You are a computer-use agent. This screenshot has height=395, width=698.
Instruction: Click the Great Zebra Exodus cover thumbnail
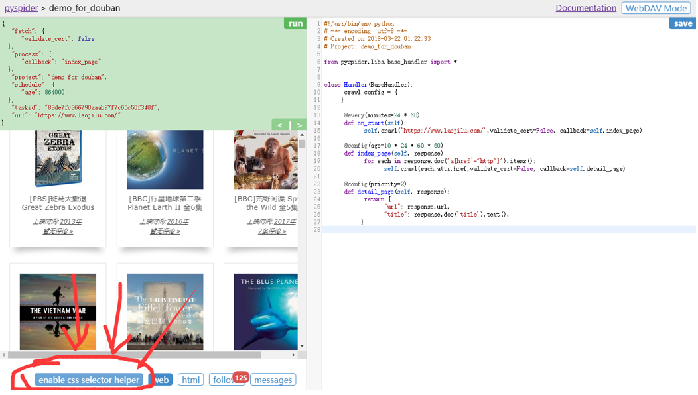[58, 159]
